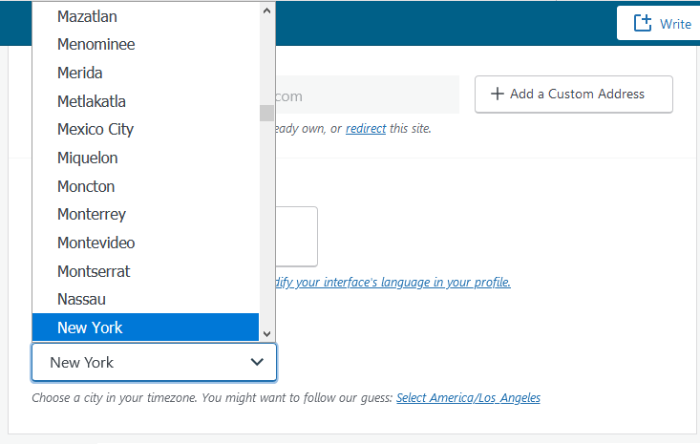Viewport: 700px width, 444px height.
Task: Select Metlakatla timezone option
Action: (x=92, y=101)
